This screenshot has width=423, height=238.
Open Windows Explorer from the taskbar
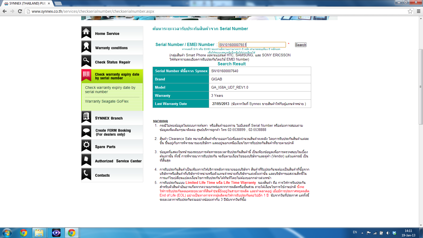(x=39, y=233)
